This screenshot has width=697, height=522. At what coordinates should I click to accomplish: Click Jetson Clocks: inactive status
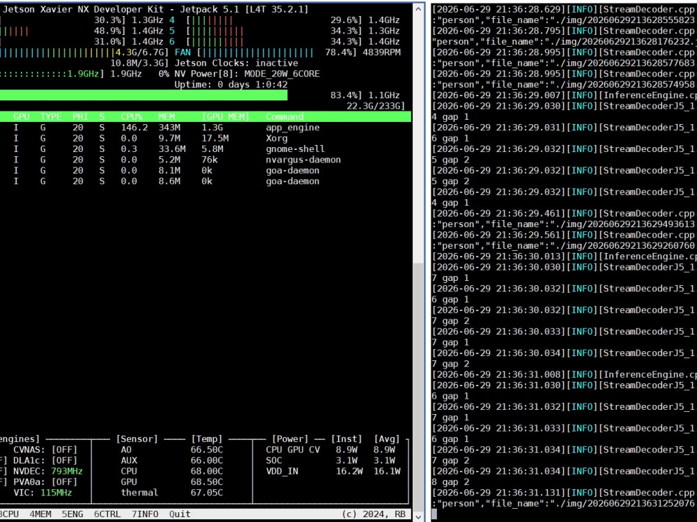(236, 63)
